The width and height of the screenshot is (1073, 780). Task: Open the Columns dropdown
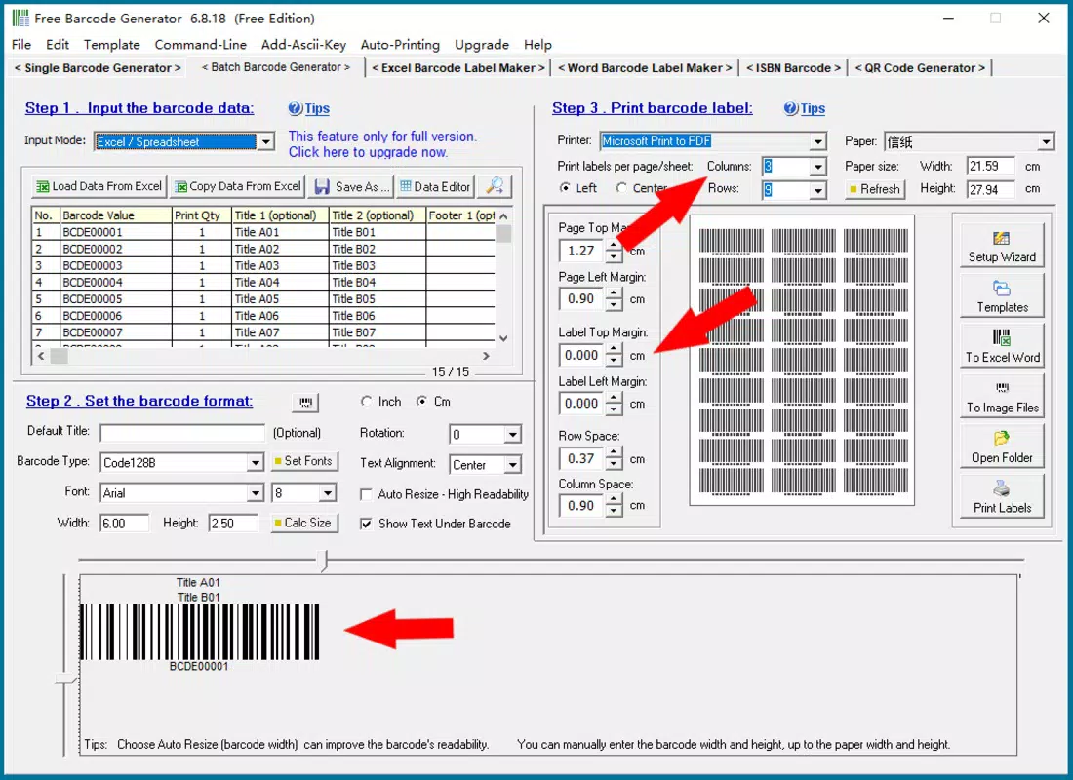tap(817, 167)
